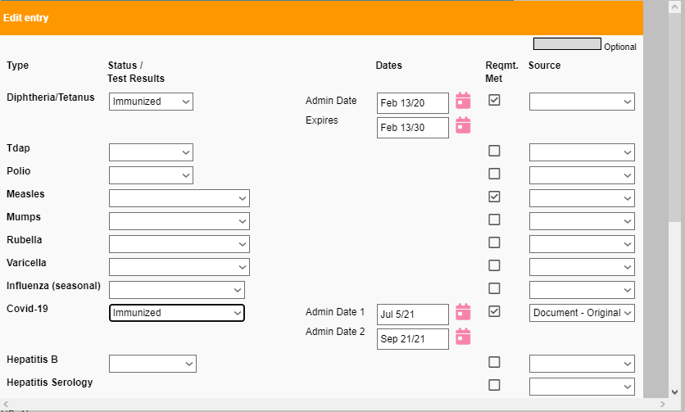This screenshot has width=685, height=412.
Task: Open Hepatitis B status dropdown
Action: [x=153, y=364]
